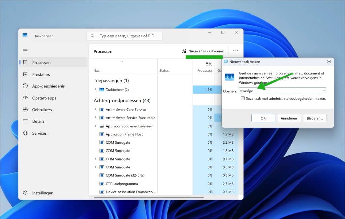
Task: Select the Processen icon in the sidebar
Action: point(25,62)
